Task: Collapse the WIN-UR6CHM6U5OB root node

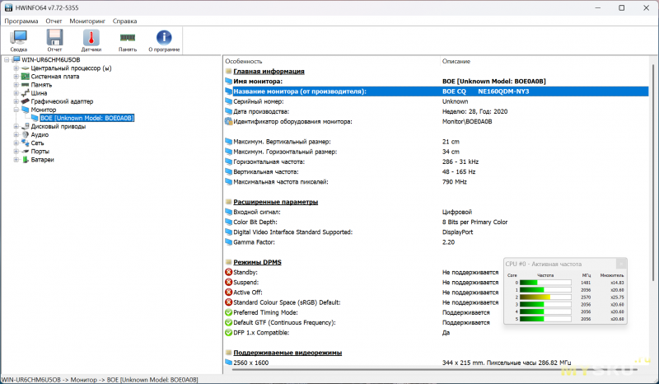Action: click(x=7, y=59)
